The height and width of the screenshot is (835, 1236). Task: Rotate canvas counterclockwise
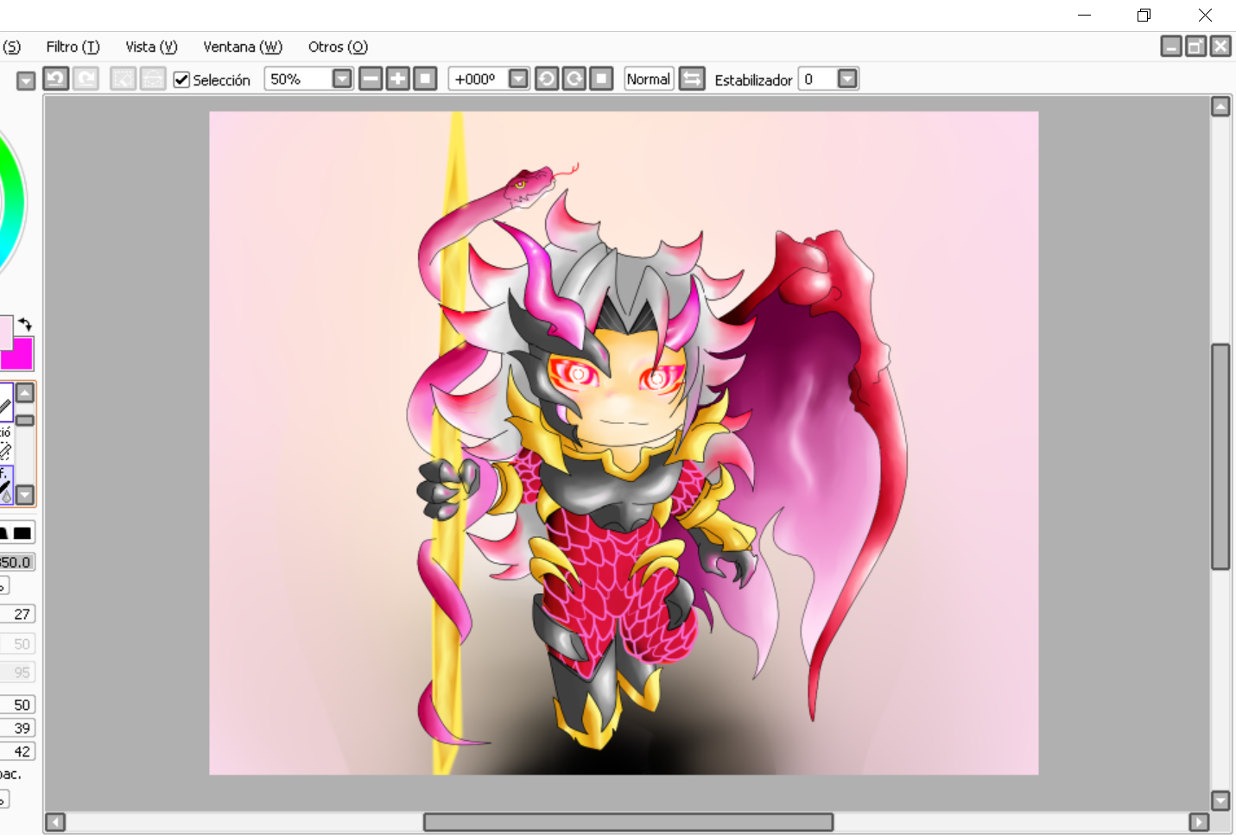point(547,79)
